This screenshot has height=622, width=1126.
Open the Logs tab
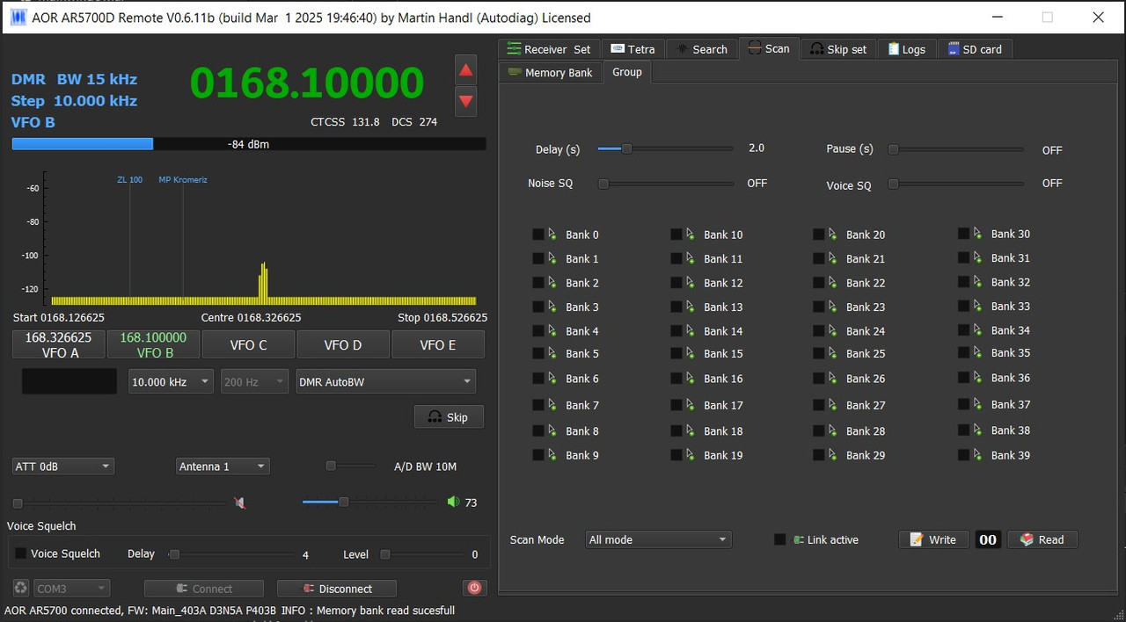click(x=906, y=49)
